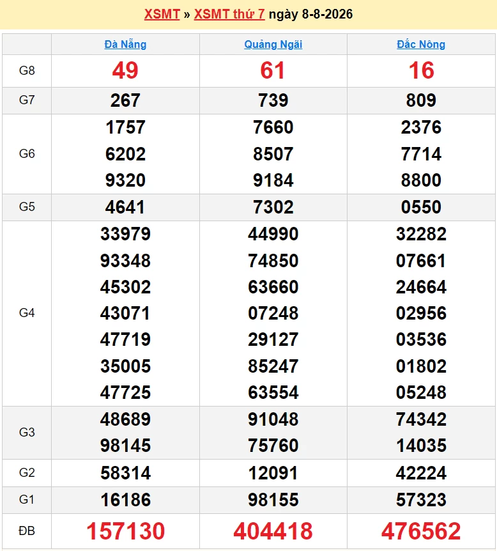The height and width of the screenshot is (551, 497).
Task: Open the XSMT link in the header
Action: click(162, 14)
